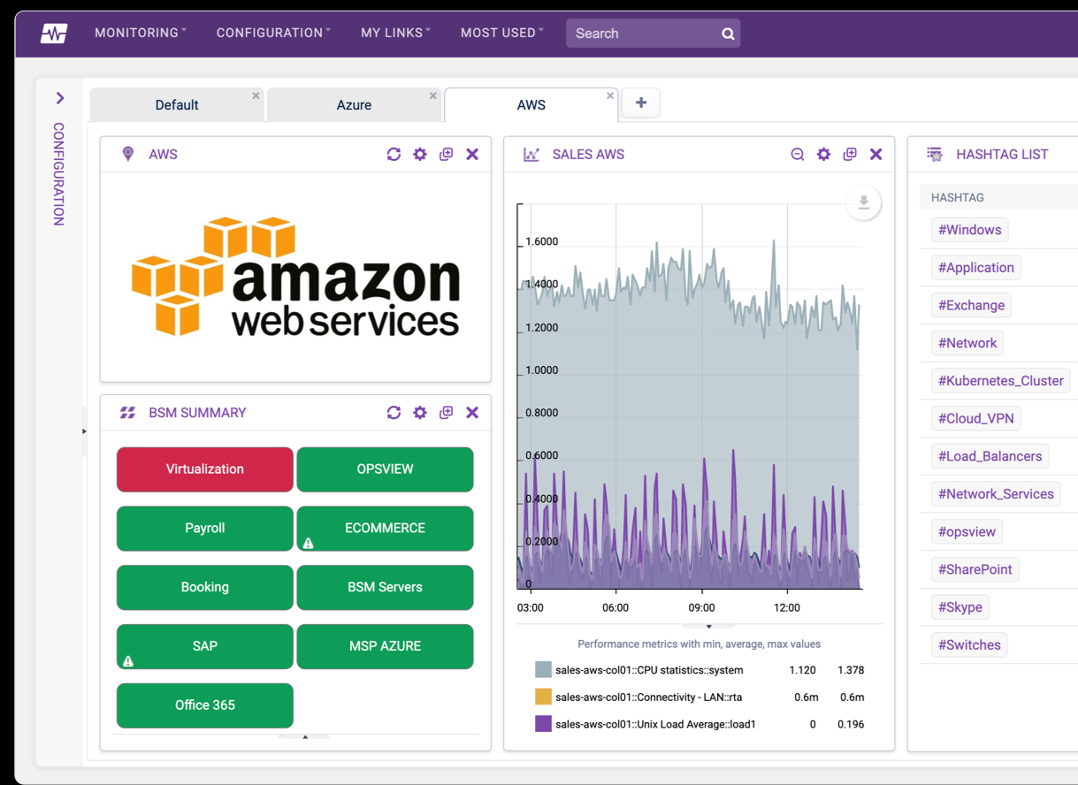This screenshot has height=785, width=1078.
Task: Duplicate the BSM Summary dashlet
Action: [x=446, y=412]
